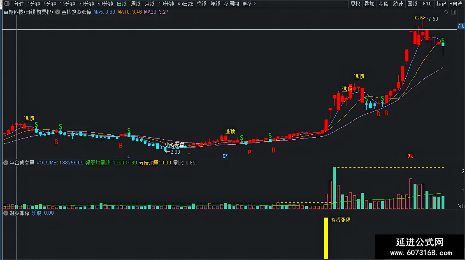
Task: Open the 画线 drawing tool
Action: point(412,4)
